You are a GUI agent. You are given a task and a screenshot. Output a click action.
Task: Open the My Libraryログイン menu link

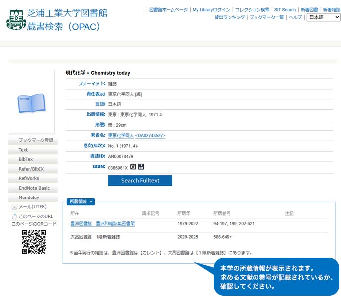211,10
